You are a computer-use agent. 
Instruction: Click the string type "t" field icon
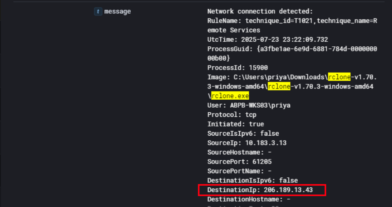[98, 12]
